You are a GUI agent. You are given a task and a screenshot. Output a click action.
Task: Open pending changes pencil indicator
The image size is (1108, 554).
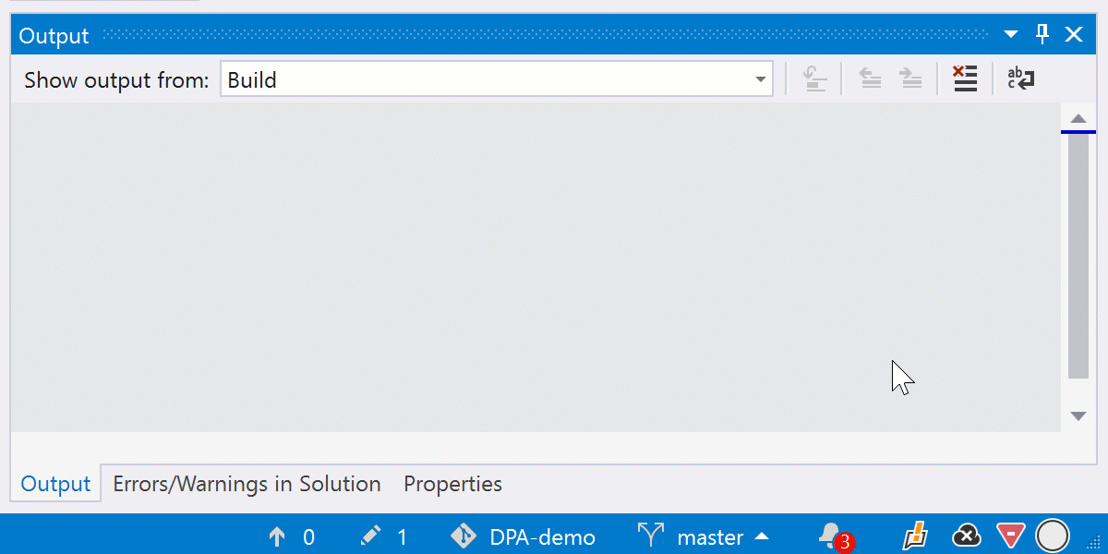[383, 536]
